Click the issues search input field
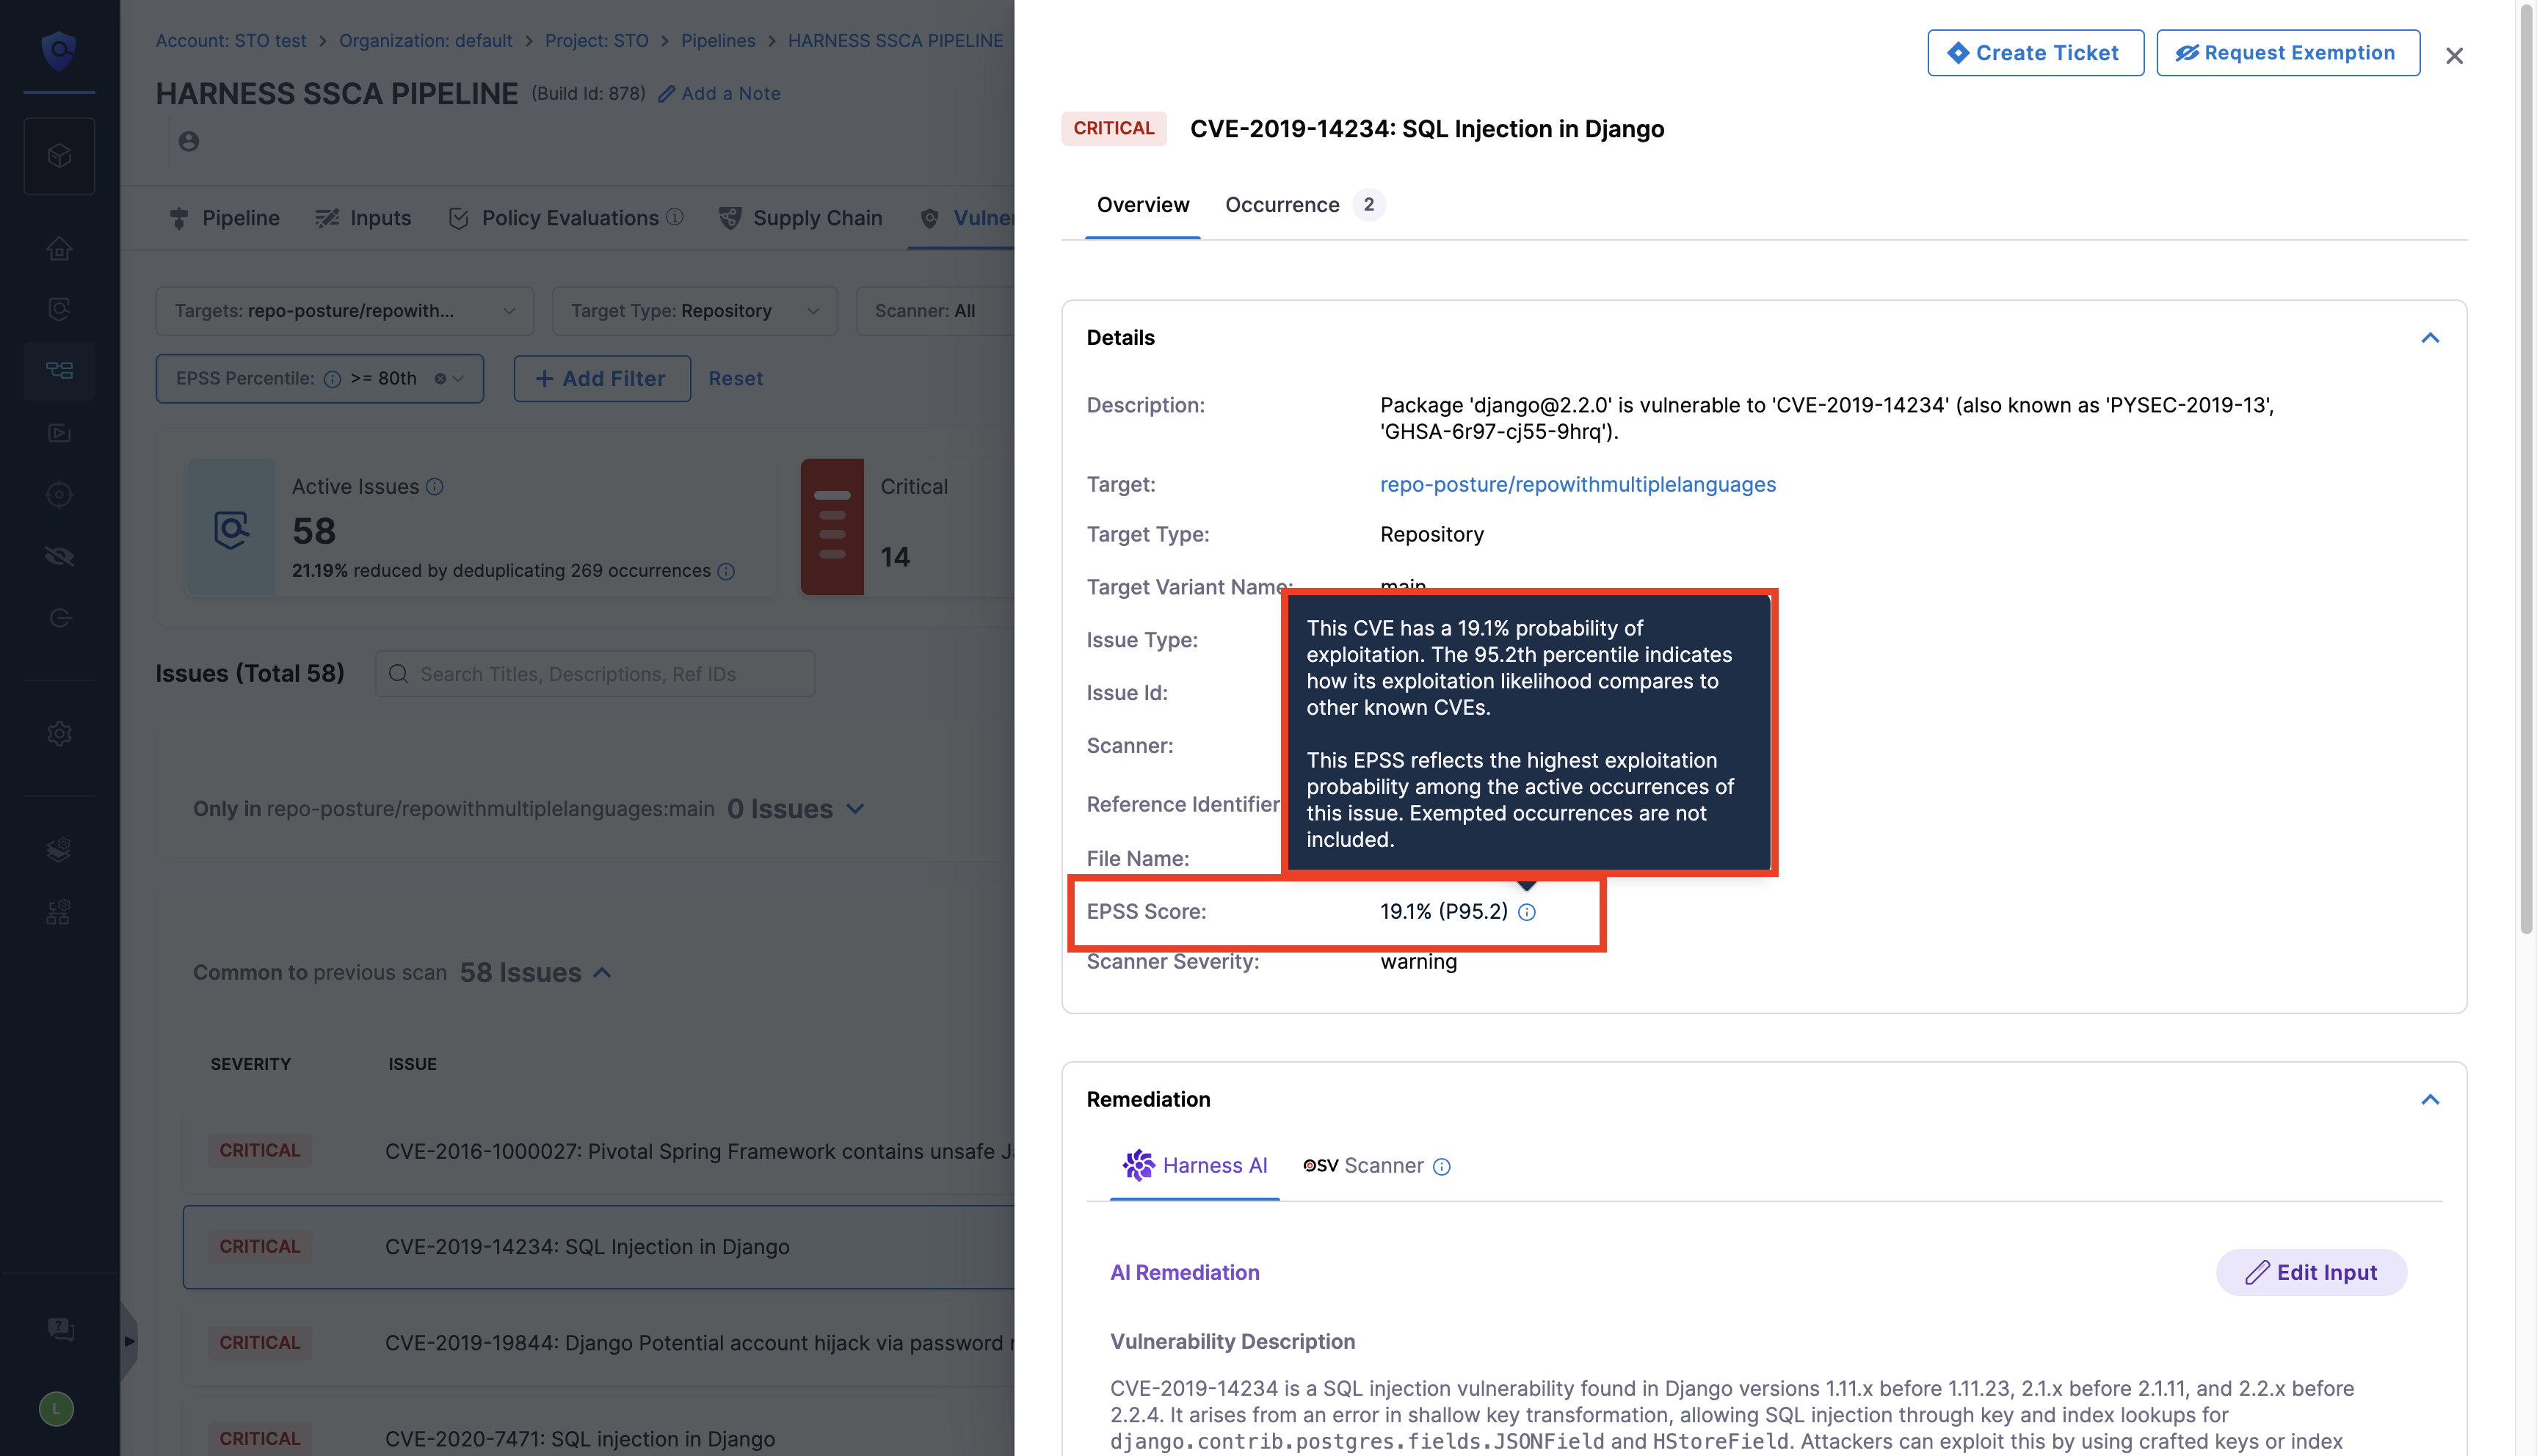2537x1456 pixels. point(596,674)
